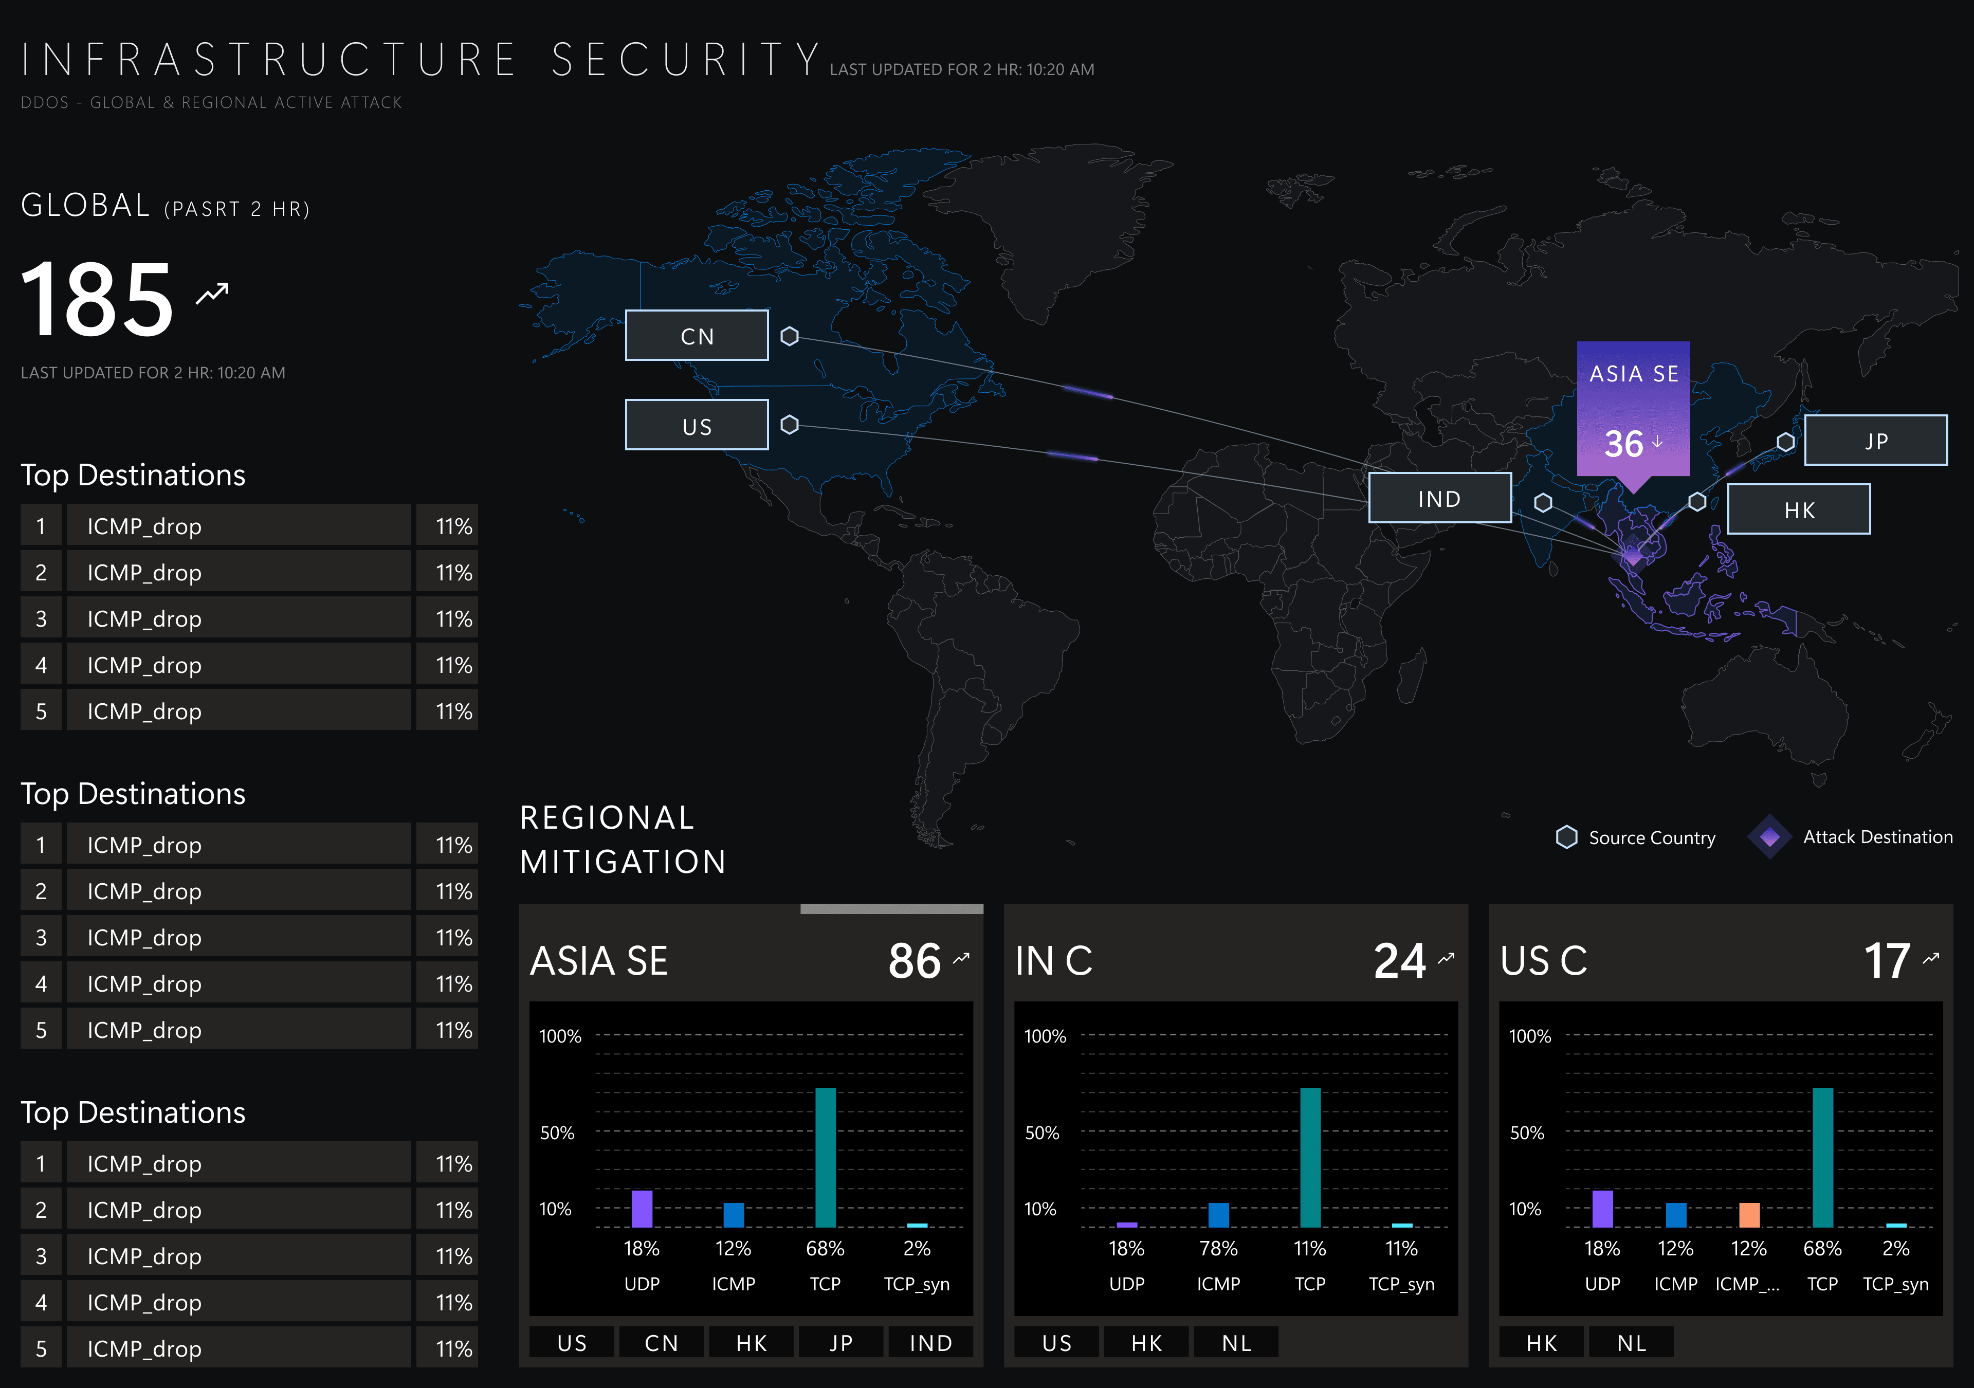Click the orange ICMP bar in US C chart
Image resolution: width=1974 pixels, height=1388 pixels.
pyautogui.click(x=1749, y=1215)
